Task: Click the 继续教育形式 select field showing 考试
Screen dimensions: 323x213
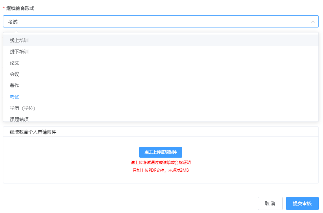Action: pyautogui.click(x=158, y=22)
